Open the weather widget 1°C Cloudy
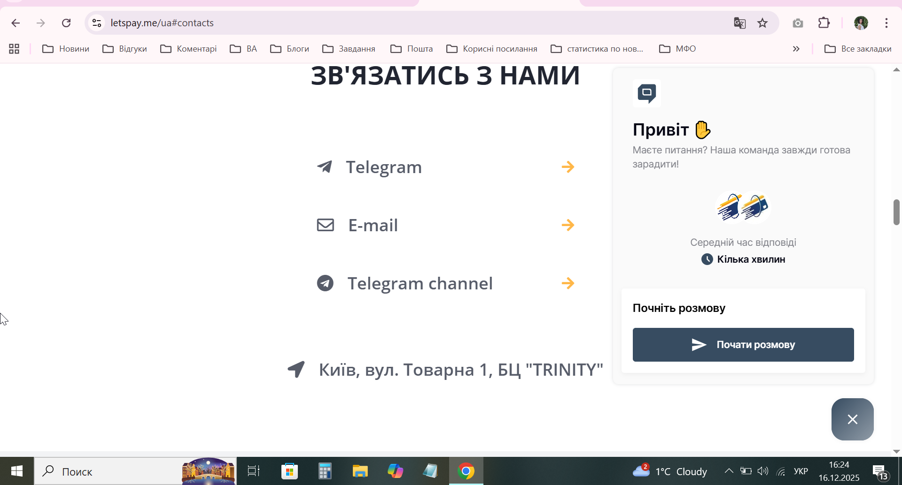This screenshot has width=902, height=485. pyautogui.click(x=670, y=471)
